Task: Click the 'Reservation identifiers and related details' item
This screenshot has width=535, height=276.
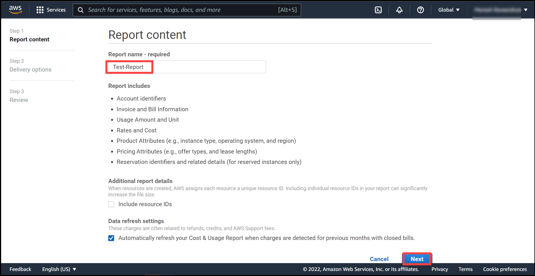Action: pos(209,162)
